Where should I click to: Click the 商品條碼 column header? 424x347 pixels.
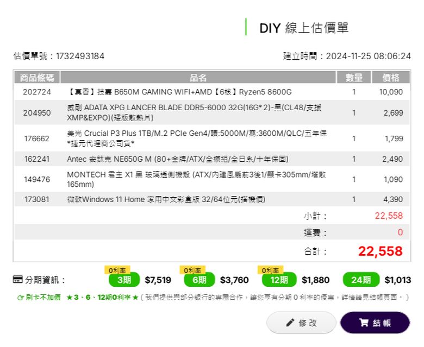point(37,78)
